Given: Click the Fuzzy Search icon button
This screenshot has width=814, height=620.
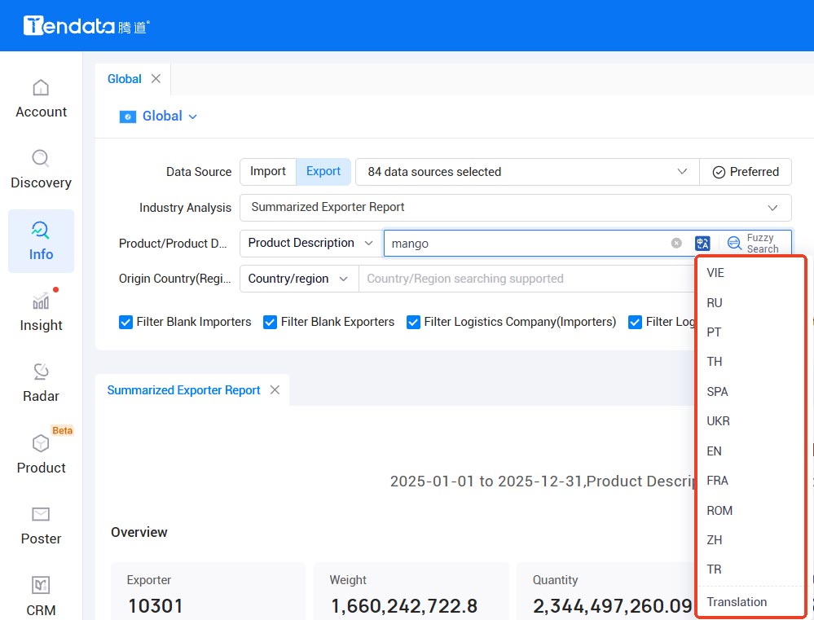Looking at the screenshot, I should tap(734, 243).
